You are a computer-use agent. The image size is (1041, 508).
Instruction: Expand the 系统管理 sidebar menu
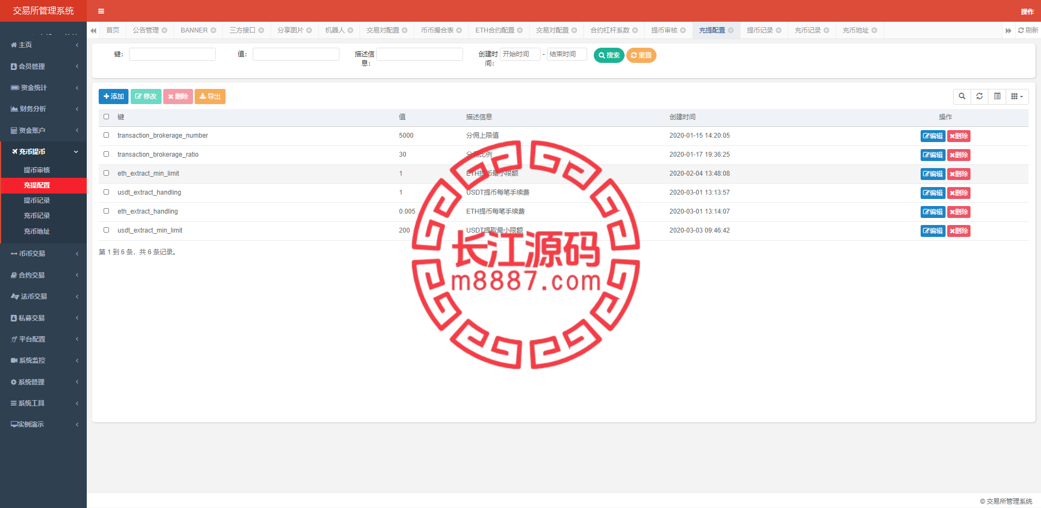43,382
